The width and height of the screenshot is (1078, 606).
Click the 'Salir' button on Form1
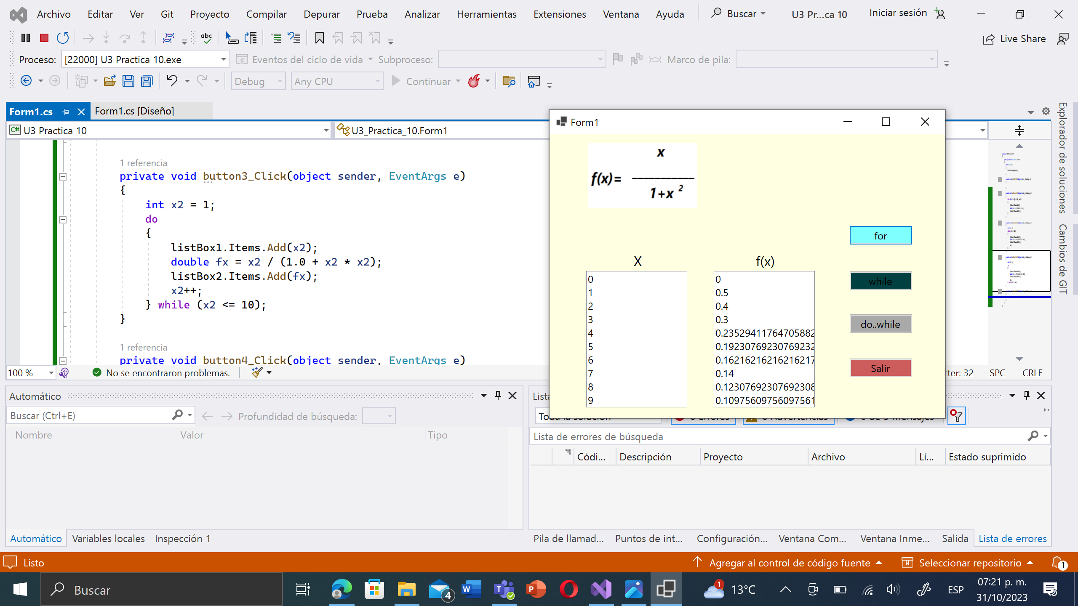click(x=881, y=368)
